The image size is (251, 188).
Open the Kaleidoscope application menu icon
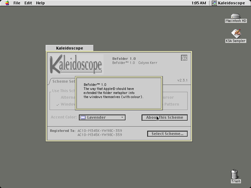pos(214,3)
